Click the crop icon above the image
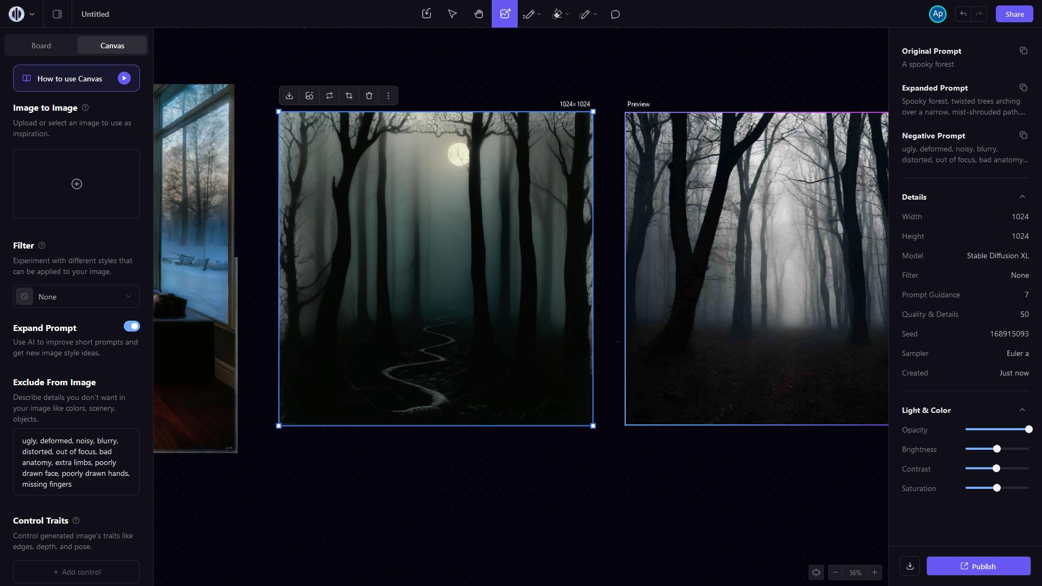The width and height of the screenshot is (1042, 586). [349, 95]
